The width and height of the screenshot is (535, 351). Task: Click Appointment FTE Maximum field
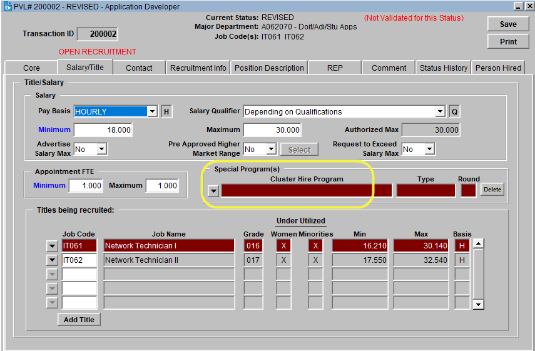tap(163, 186)
